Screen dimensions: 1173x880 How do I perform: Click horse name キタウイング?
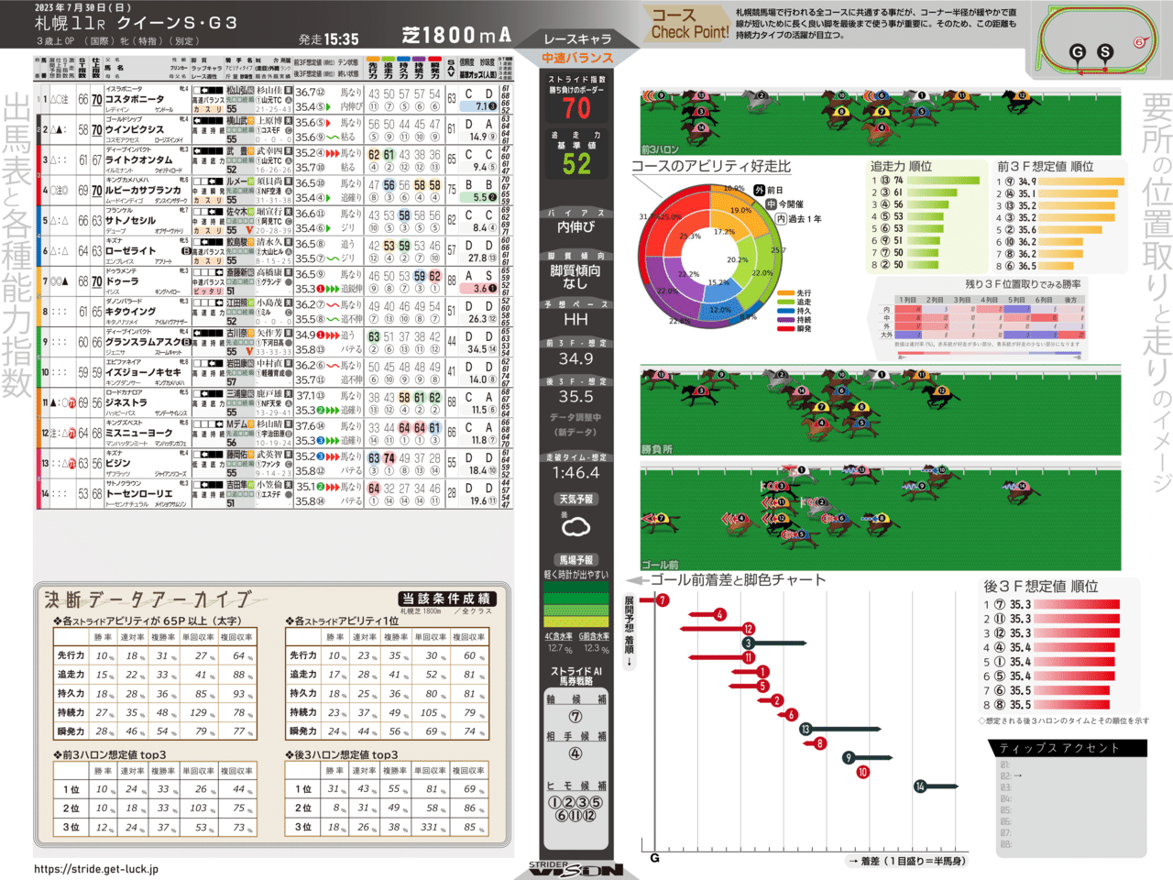(x=130, y=312)
